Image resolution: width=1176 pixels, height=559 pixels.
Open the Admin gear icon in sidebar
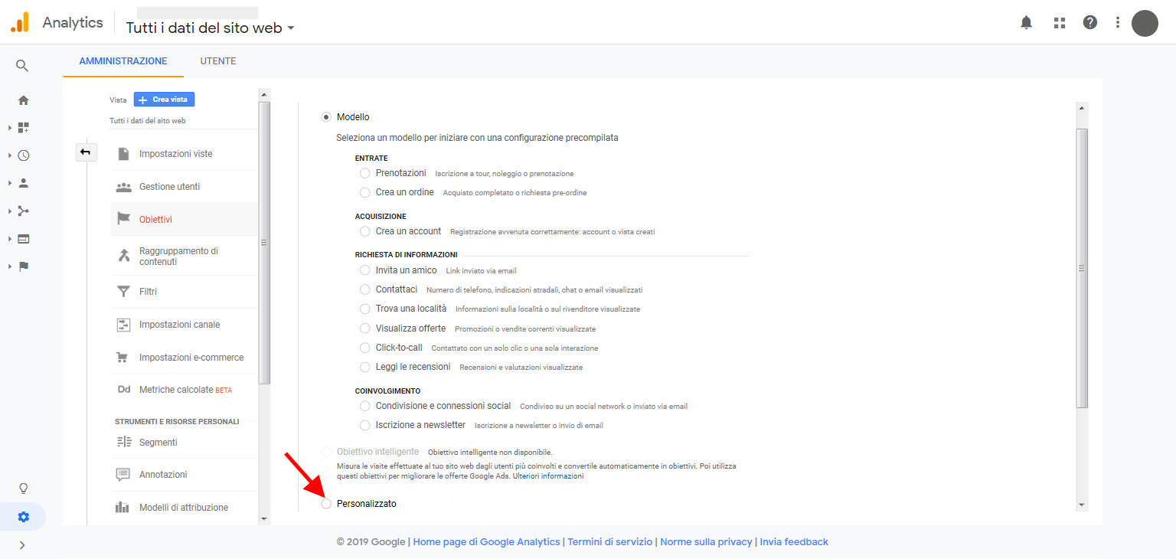(23, 517)
